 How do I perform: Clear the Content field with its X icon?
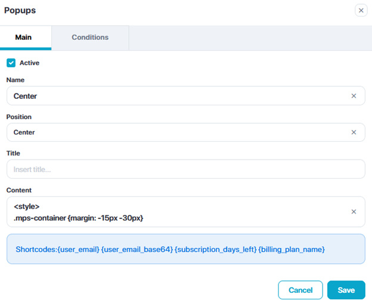(354, 211)
